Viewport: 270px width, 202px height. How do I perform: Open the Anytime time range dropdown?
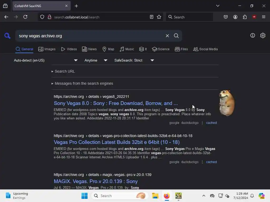[96, 60]
